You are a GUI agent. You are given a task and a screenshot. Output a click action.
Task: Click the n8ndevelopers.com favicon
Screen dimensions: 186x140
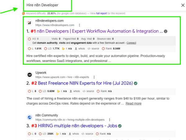[29, 23]
